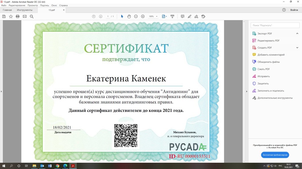
Task: Switch to the Инструменты tab
Action: [24, 10]
